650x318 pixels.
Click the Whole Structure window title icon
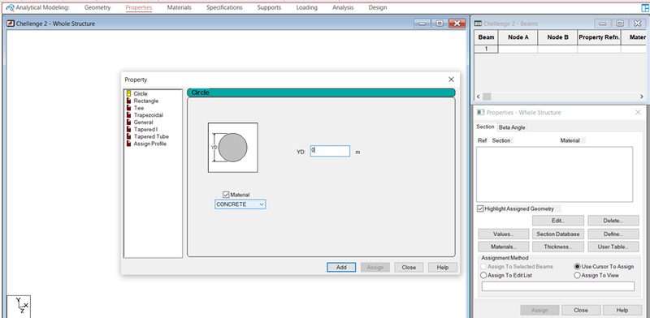coord(11,24)
